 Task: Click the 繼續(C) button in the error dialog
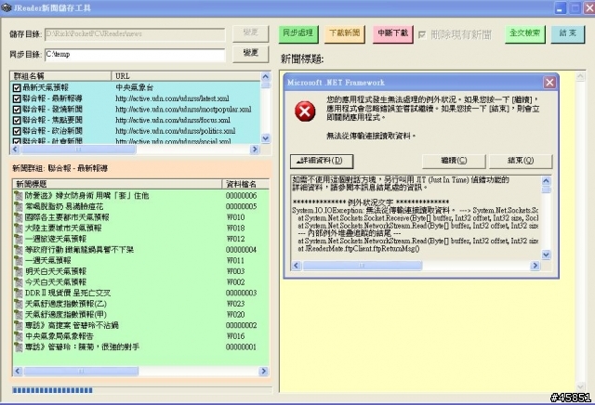tap(454, 161)
